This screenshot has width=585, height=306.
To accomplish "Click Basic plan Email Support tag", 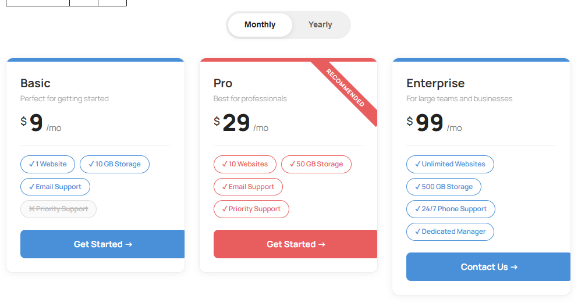I will click(x=55, y=187).
